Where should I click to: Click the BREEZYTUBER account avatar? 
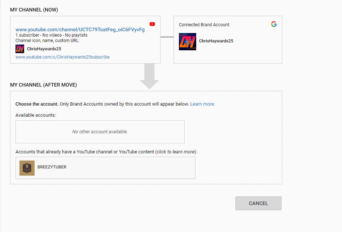point(27,168)
